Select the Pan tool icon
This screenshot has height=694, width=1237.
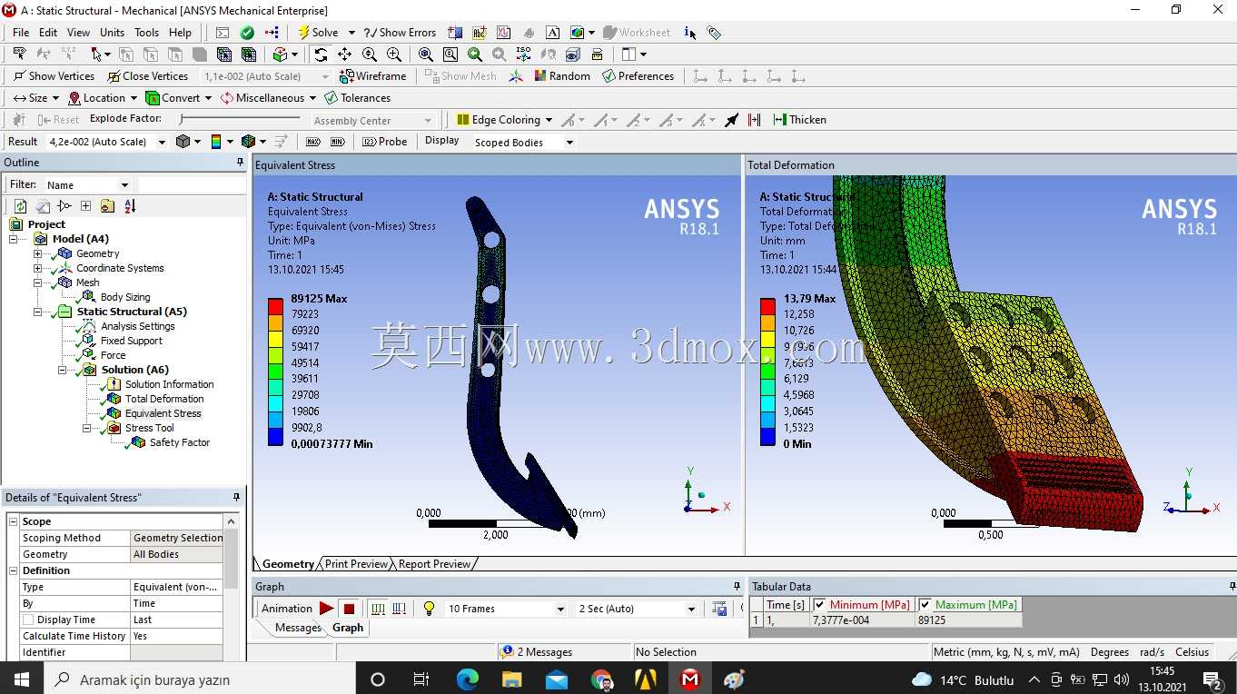[345, 55]
